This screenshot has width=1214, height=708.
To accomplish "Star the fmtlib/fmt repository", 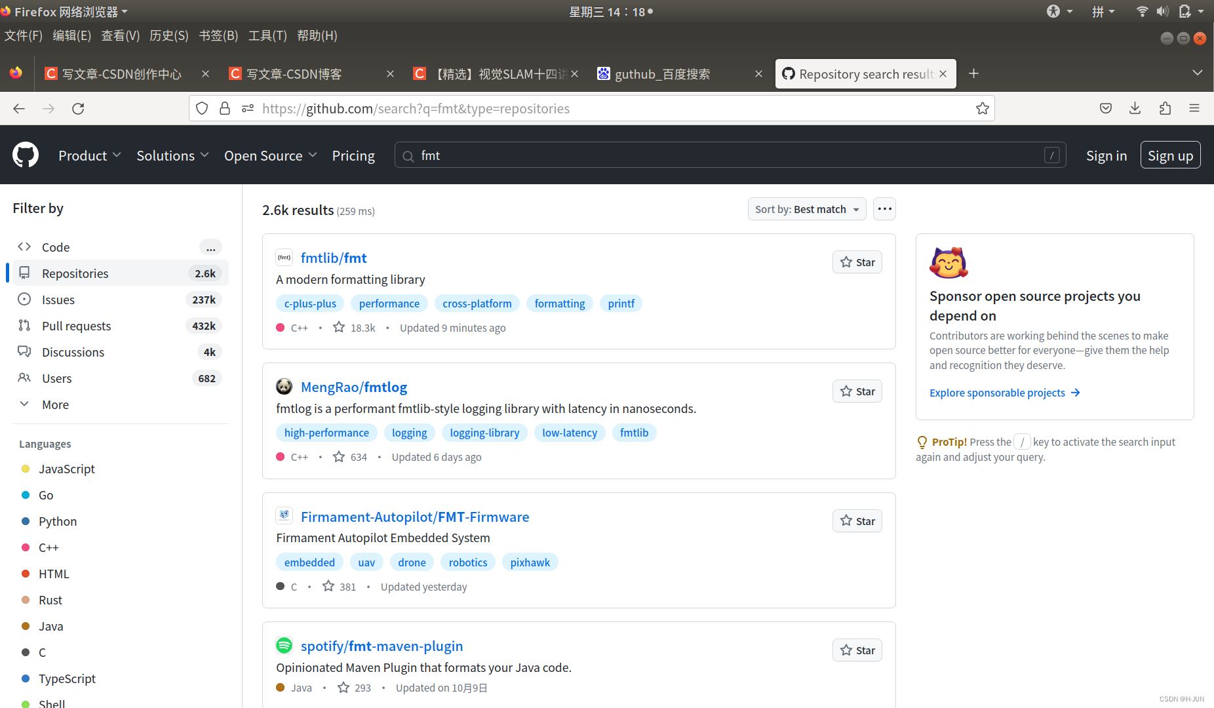I will pos(857,262).
